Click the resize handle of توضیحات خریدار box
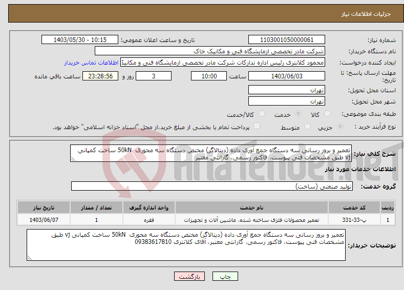This screenshot has width=404, height=290. point(30,258)
